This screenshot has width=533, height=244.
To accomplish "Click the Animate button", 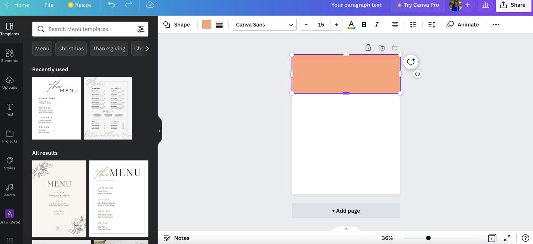I will point(463,25).
